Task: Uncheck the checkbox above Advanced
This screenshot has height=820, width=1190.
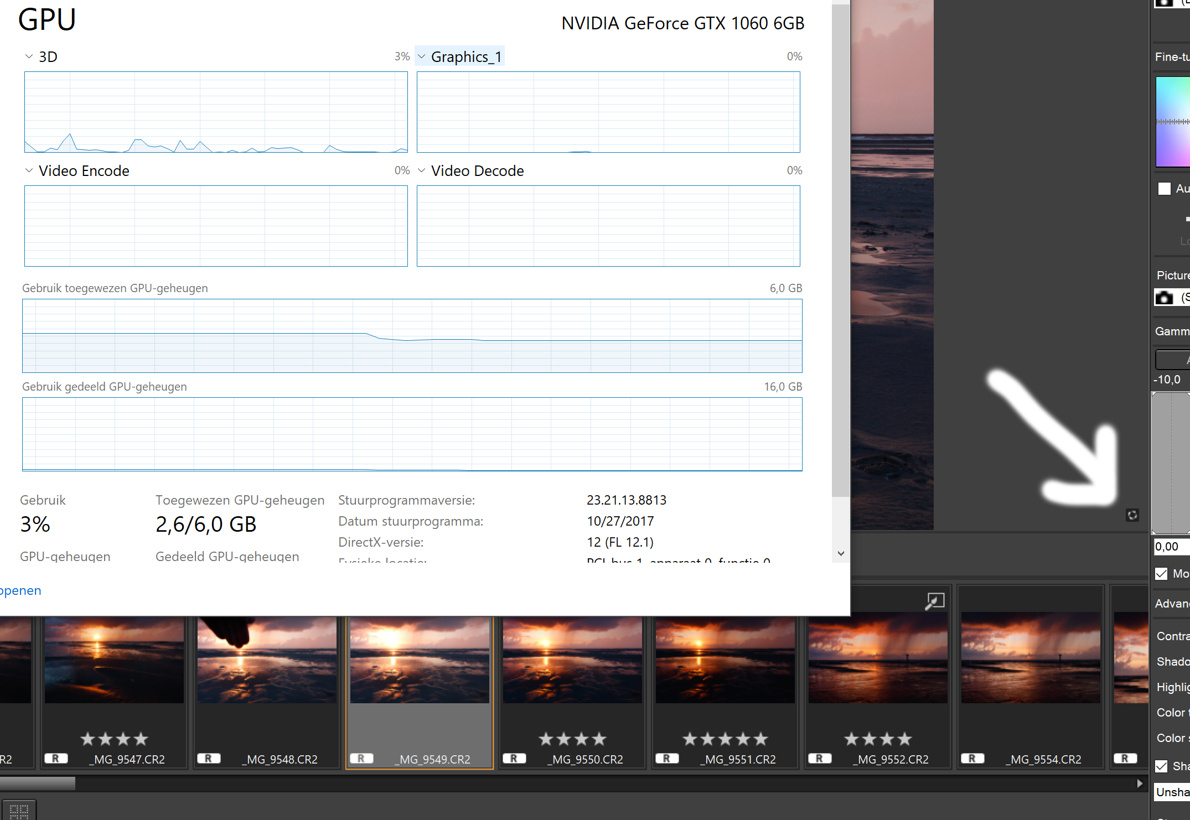Action: (x=1162, y=574)
